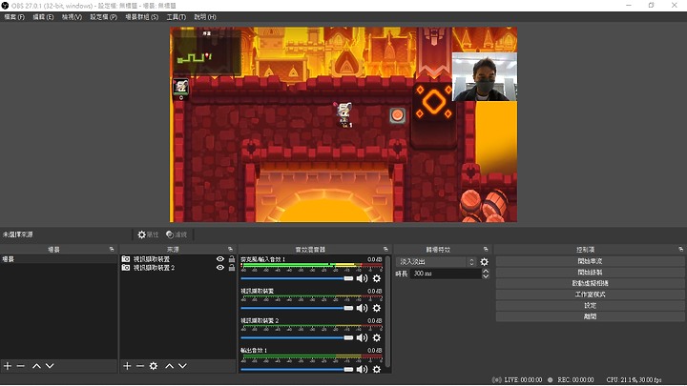The image size is (687, 386).
Task: Hide source 視訊擷取裝置 2 with its eye icon
Action: pyautogui.click(x=220, y=268)
